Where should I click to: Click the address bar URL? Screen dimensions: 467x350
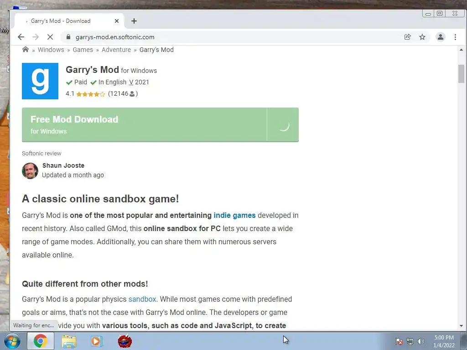point(115,37)
